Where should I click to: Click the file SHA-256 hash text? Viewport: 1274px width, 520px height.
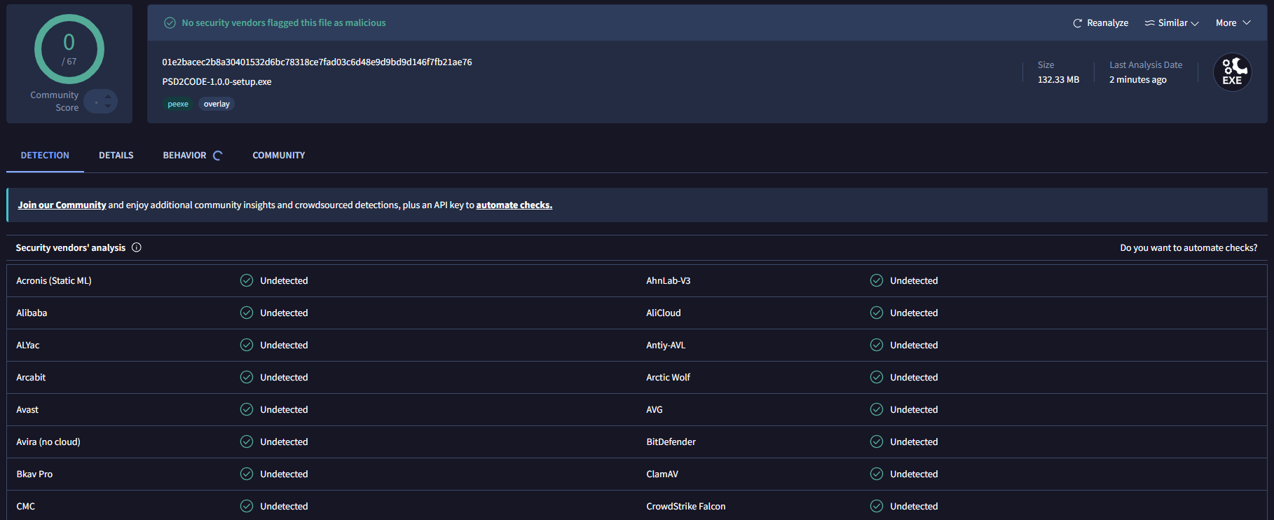pyautogui.click(x=317, y=62)
